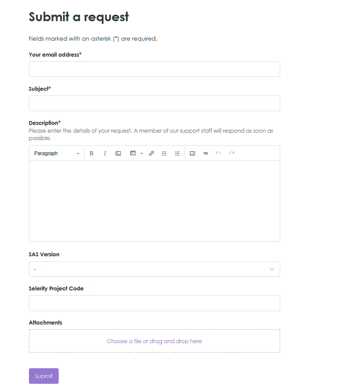Toggle italic formatting in description editor

[x=105, y=153]
